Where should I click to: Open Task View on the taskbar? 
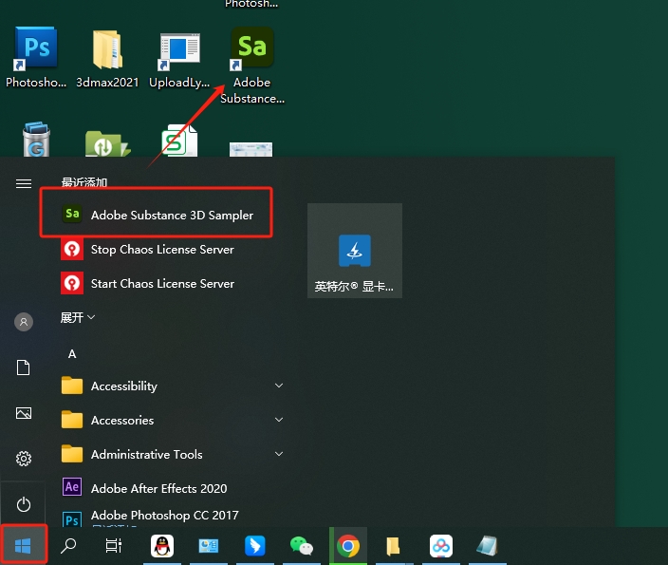pos(114,545)
